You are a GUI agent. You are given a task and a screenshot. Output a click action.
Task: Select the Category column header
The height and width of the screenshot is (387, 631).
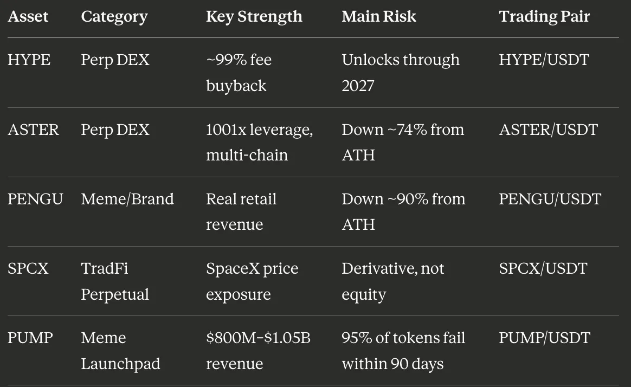pyautogui.click(x=114, y=17)
